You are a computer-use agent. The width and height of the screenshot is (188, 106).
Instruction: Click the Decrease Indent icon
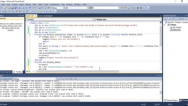[x=16, y=11]
